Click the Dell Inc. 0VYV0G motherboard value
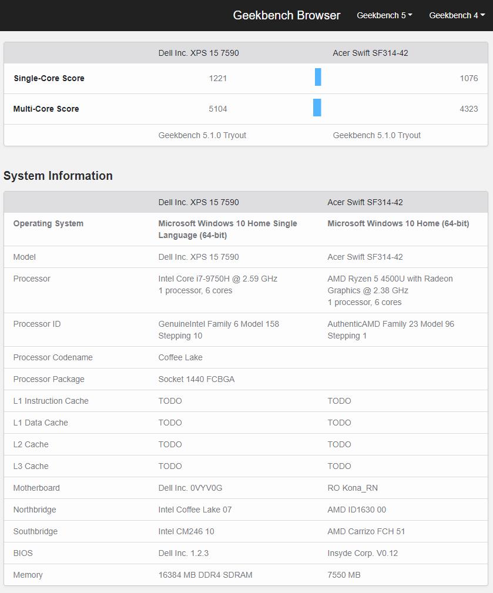 (x=190, y=488)
